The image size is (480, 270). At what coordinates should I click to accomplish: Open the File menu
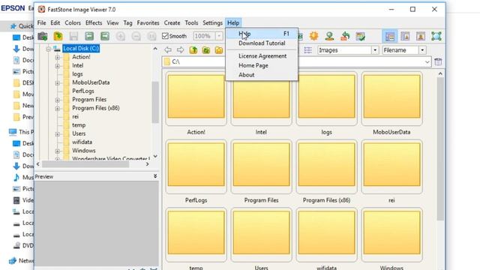coord(42,23)
